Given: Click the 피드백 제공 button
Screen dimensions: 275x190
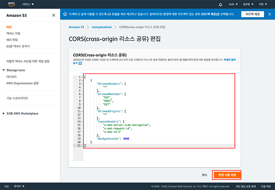Looking at the screenshot, I should [x=252, y=14].
